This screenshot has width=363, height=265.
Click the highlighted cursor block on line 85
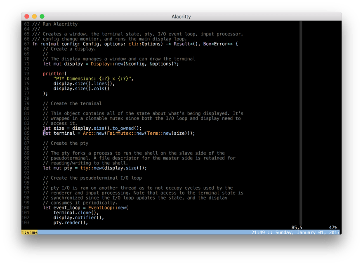pyautogui.click(x=44, y=133)
